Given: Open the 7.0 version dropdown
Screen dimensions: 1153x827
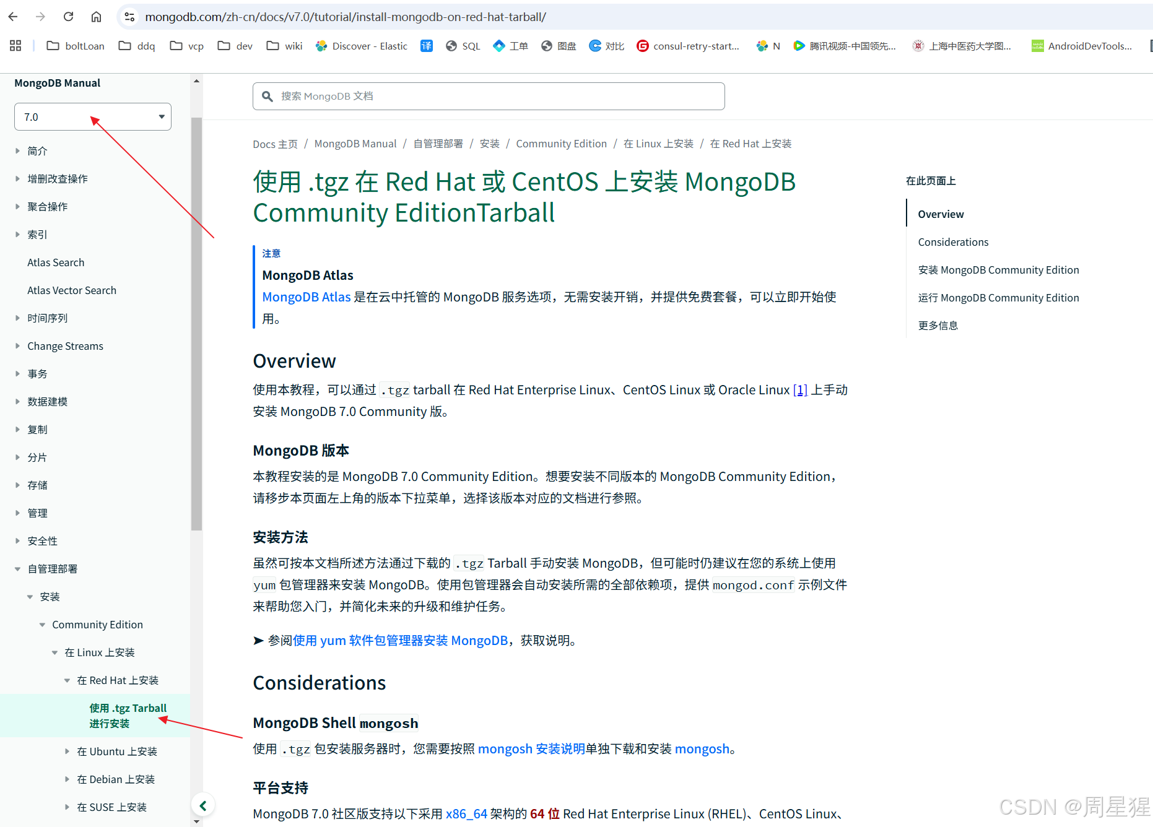Looking at the screenshot, I should pyautogui.click(x=93, y=117).
